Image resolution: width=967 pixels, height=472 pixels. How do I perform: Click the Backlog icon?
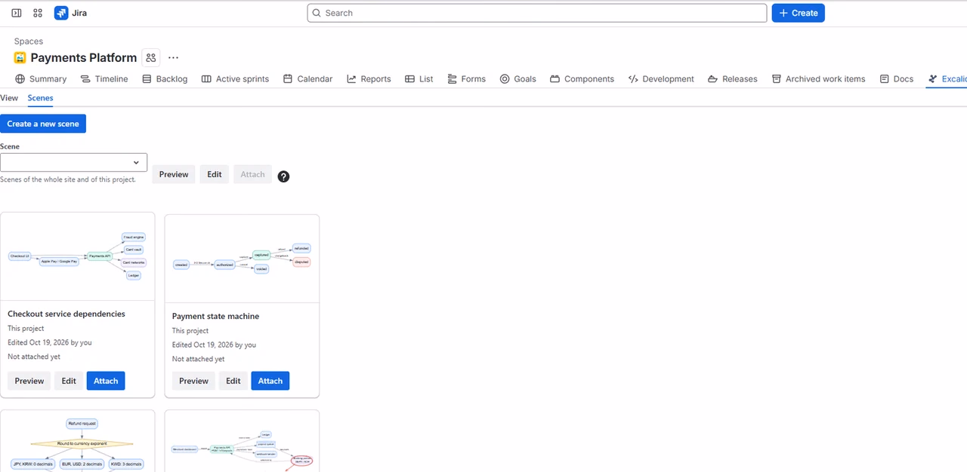[x=147, y=78]
